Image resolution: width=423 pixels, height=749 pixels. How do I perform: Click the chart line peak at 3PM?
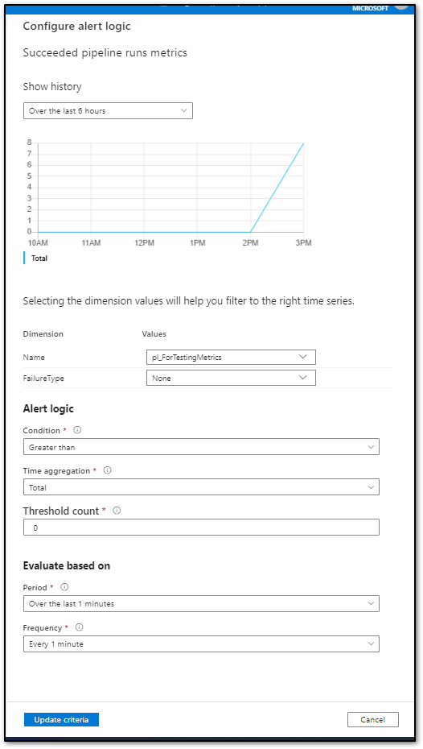(303, 143)
